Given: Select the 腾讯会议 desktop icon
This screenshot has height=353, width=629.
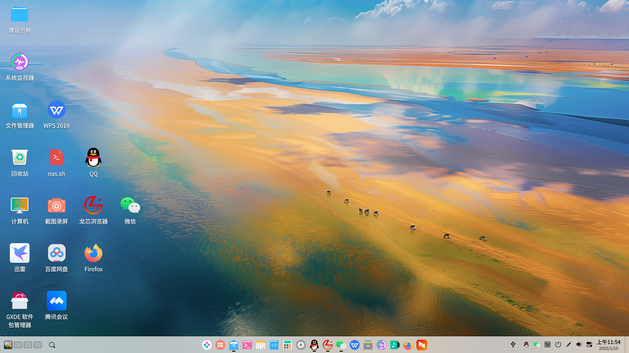Looking at the screenshot, I should (x=56, y=306).
